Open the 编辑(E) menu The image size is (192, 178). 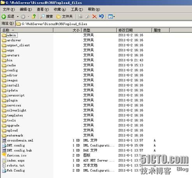pyautogui.click(x=26, y=9)
